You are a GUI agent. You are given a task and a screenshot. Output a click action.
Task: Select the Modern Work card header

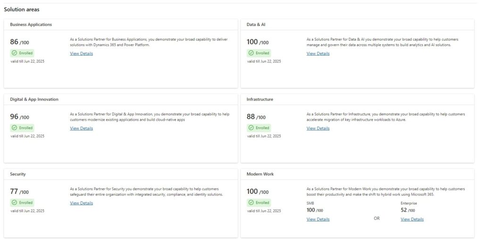pos(358,174)
